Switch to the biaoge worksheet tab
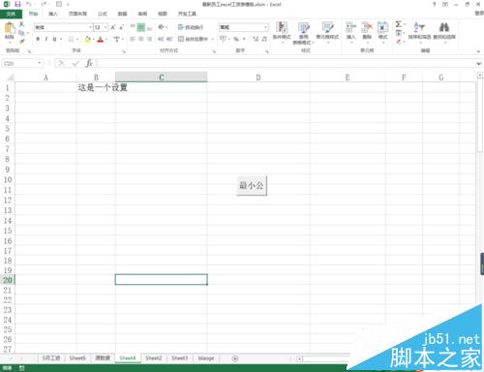Image resolution: width=484 pixels, height=372 pixels. [x=206, y=358]
